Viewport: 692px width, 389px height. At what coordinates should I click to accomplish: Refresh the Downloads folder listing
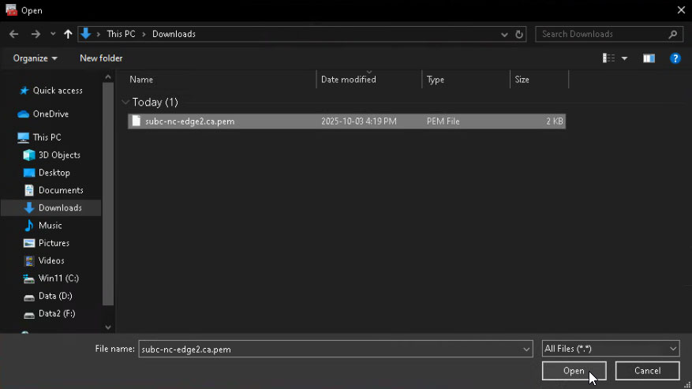pos(519,34)
